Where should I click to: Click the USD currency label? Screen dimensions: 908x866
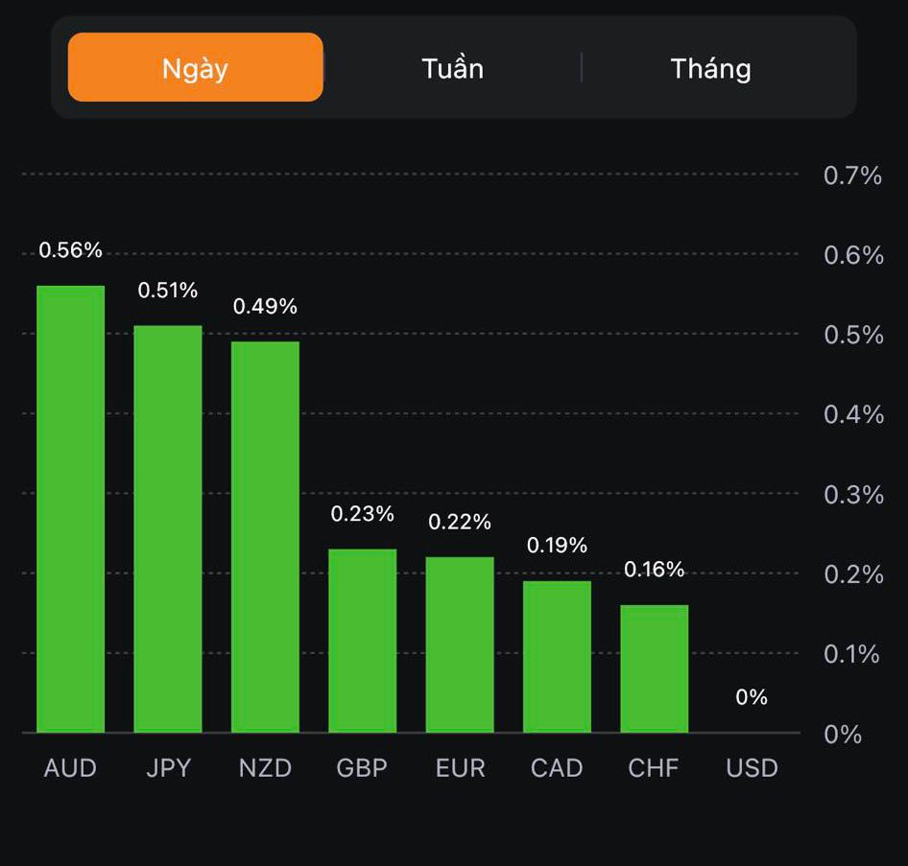[x=752, y=768]
